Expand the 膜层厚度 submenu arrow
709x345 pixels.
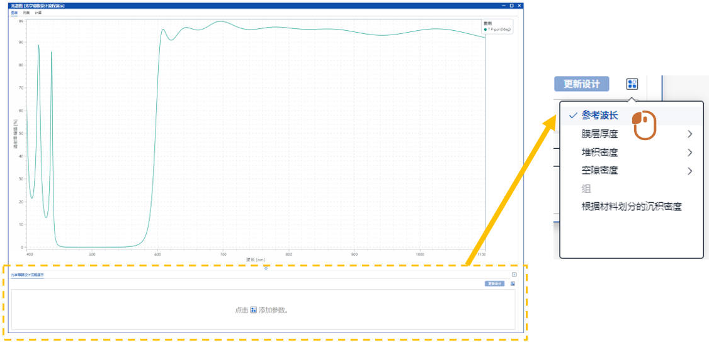[x=690, y=134]
